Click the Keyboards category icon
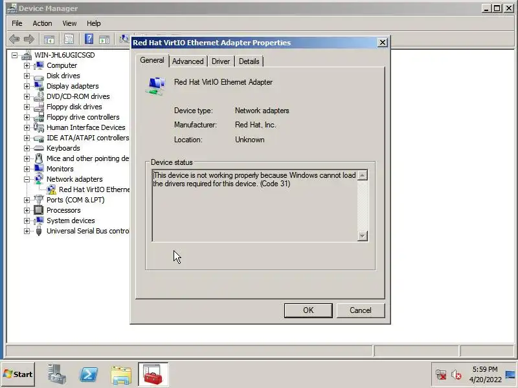Screen dimensions: 518x388 pyautogui.click(x=39, y=148)
